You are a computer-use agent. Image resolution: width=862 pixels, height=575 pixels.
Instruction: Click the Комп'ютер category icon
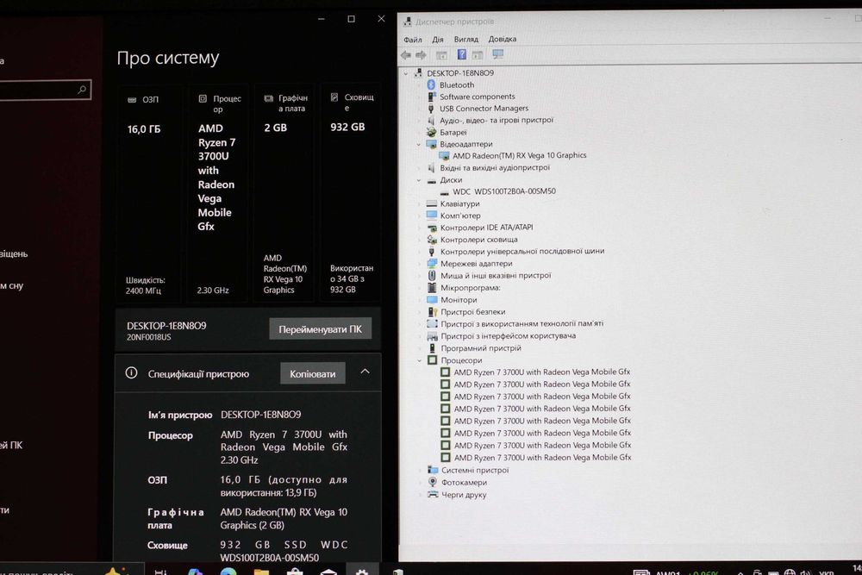[432, 216]
